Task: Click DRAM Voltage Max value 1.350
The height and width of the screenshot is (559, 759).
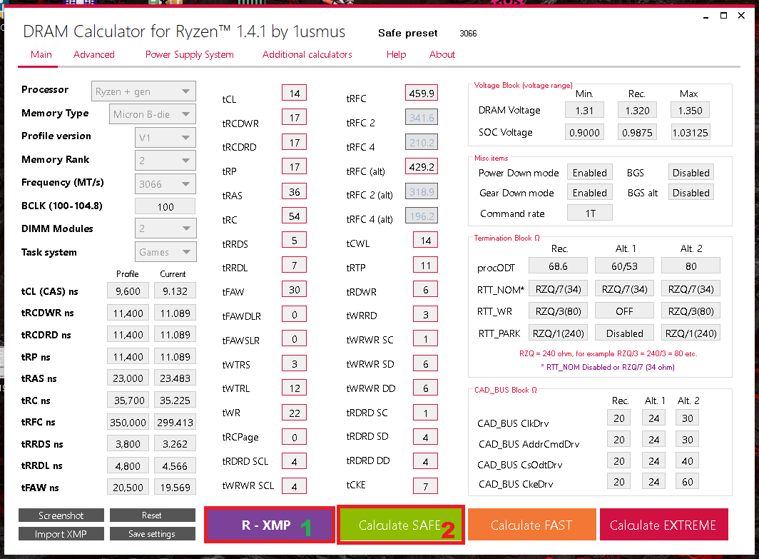Action: coord(690,111)
